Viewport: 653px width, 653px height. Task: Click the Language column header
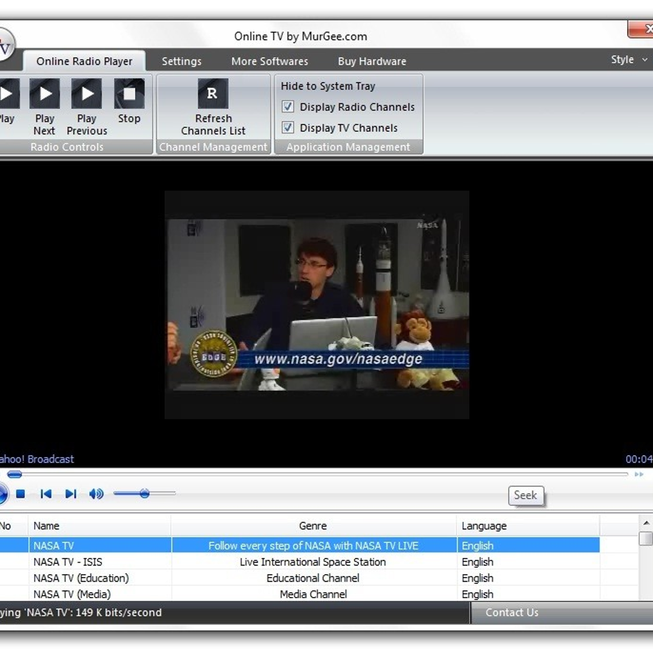tap(528, 526)
